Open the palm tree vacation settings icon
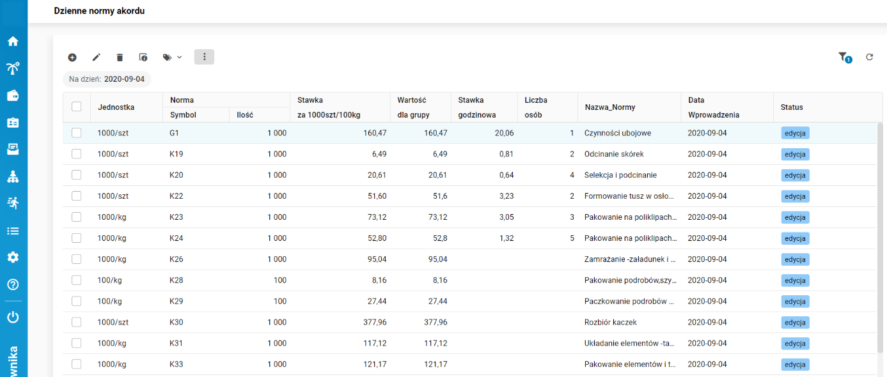The height and width of the screenshot is (377, 887). [x=13, y=68]
